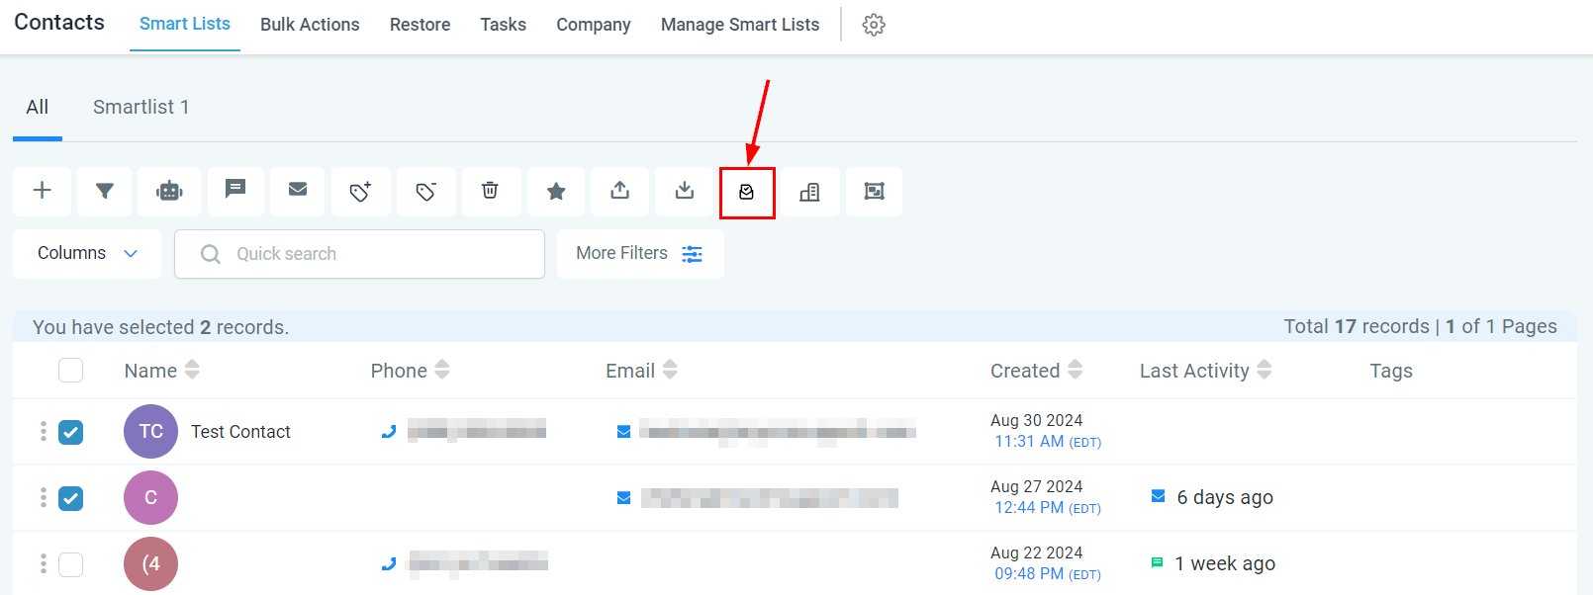1593x595 pixels.
Task: Click the More Filters sliders icon
Action: (693, 254)
